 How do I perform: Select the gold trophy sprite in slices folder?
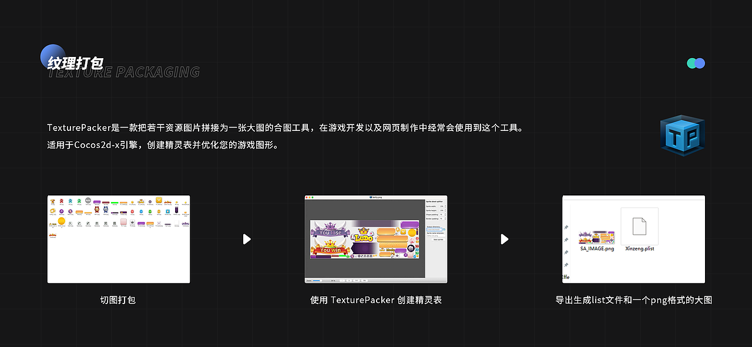52,201
